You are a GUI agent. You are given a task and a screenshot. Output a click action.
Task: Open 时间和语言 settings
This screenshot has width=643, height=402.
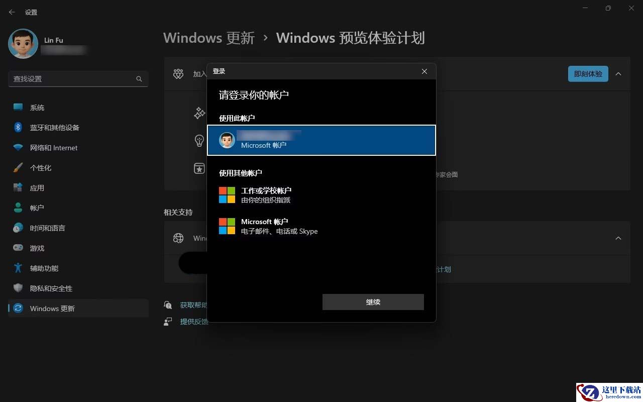[x=78, y=228]
